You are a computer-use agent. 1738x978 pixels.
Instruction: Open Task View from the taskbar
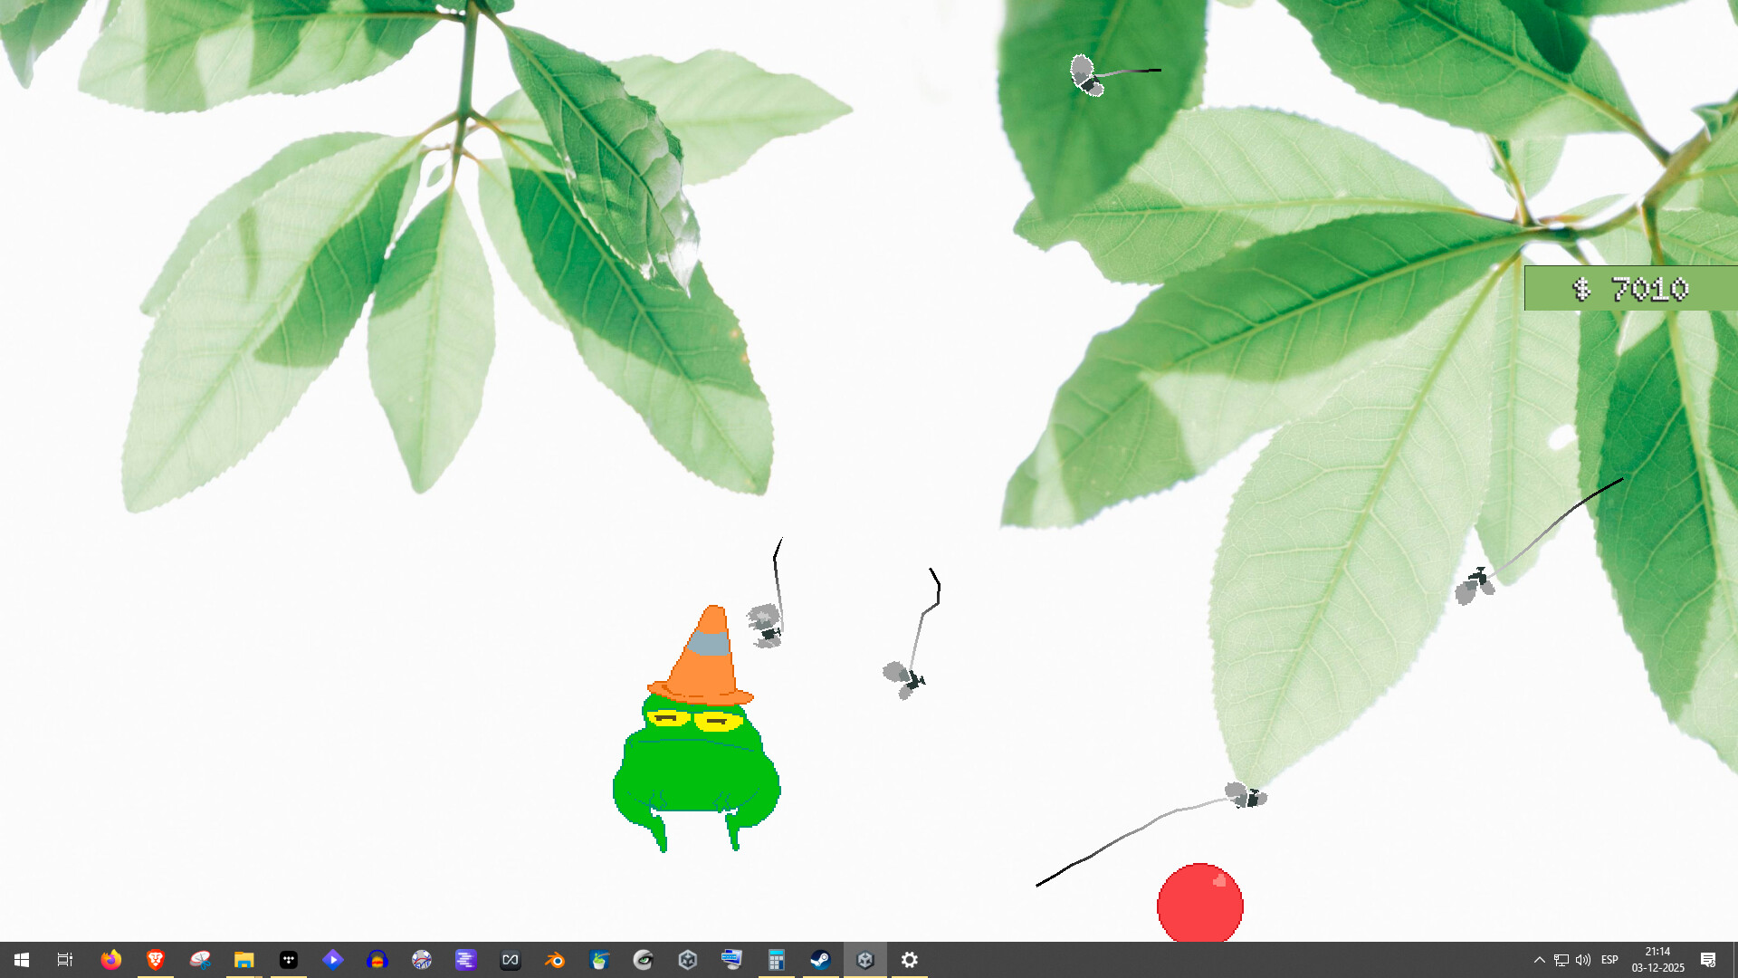[x=64, y=960]
